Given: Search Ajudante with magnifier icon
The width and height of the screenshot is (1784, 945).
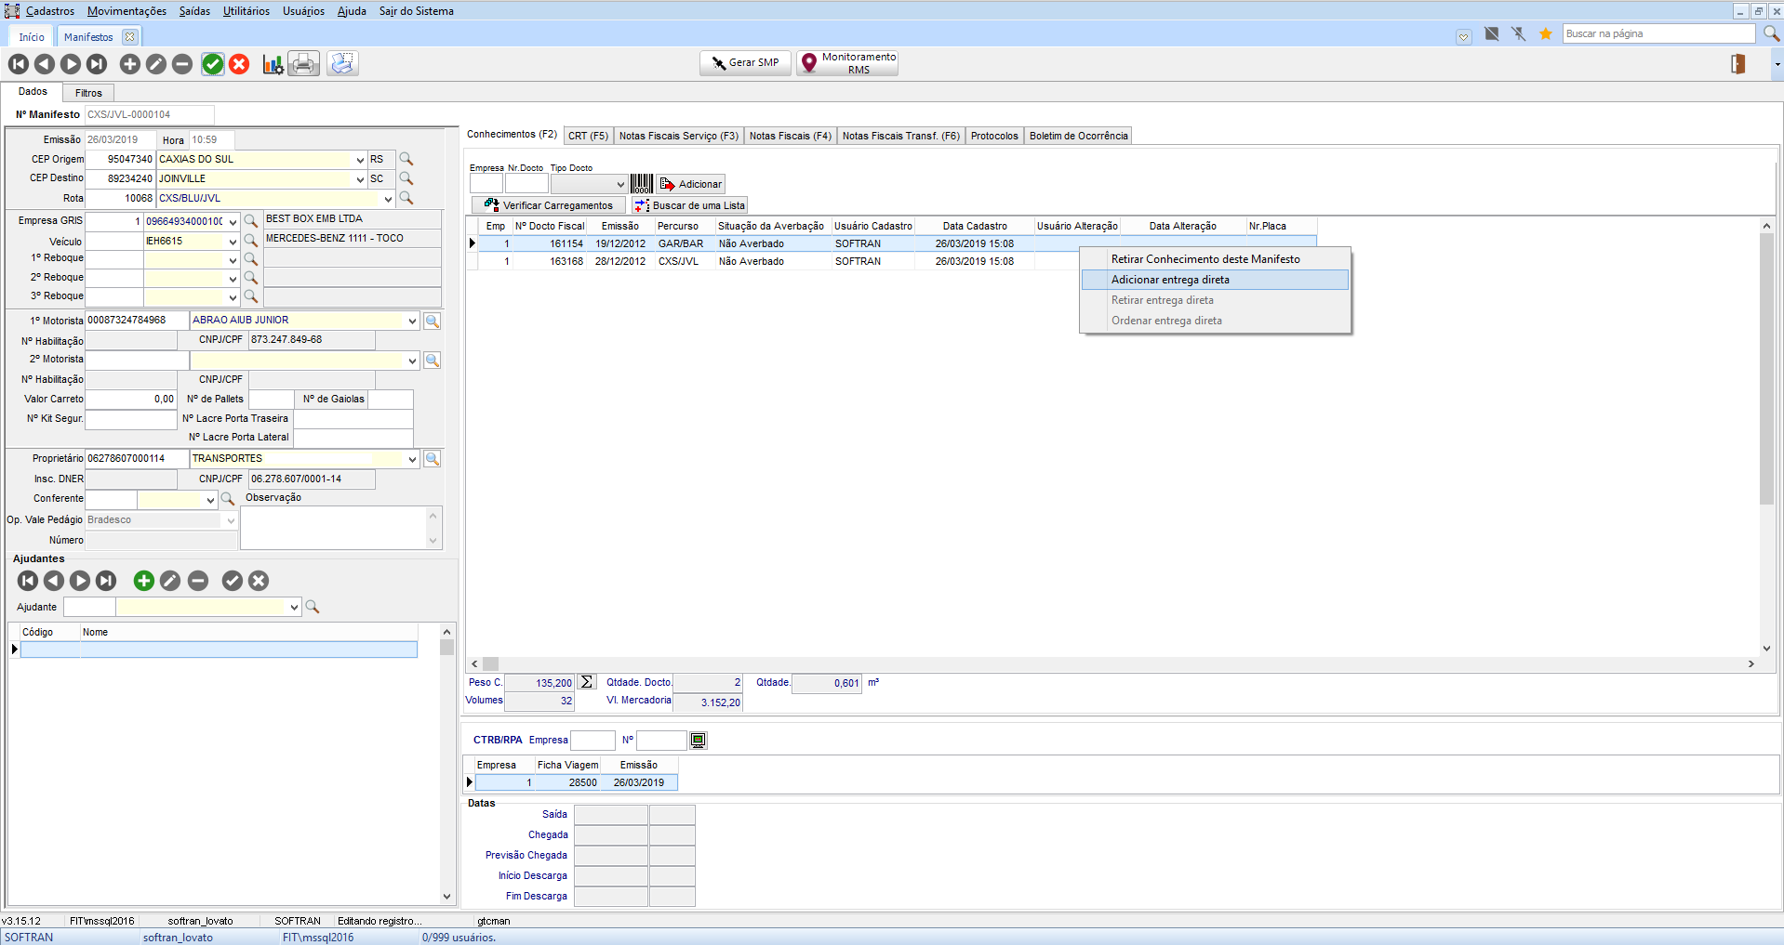Looking at the screenshot, I should [x=313, y=607].
